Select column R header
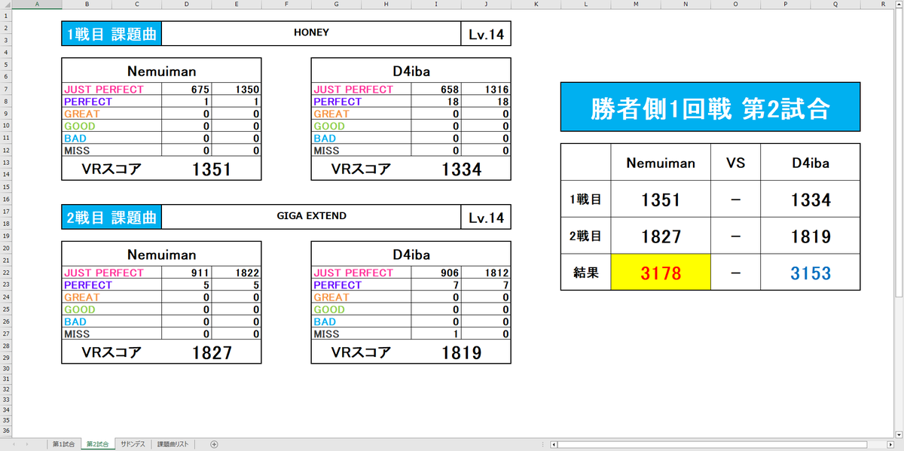 coord(877,4)
